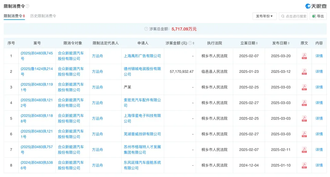Open case link (2025)浙0483执745号
Image resolution: width=330 pixels, height=177 pixels.
coord(37,56)
